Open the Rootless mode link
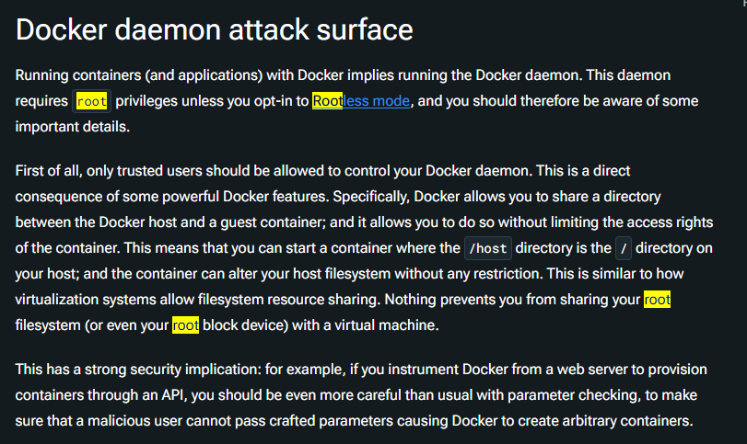 361,101
